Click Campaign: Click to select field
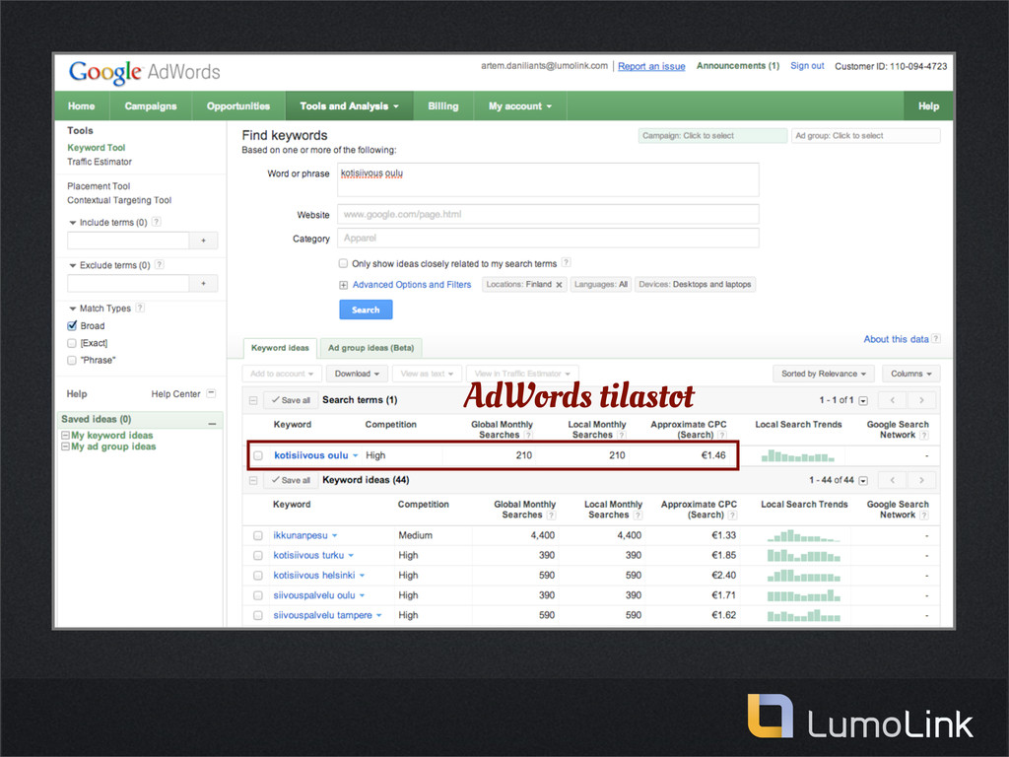Viewport: 1009px width, 757px height. (x=712, y=136)
